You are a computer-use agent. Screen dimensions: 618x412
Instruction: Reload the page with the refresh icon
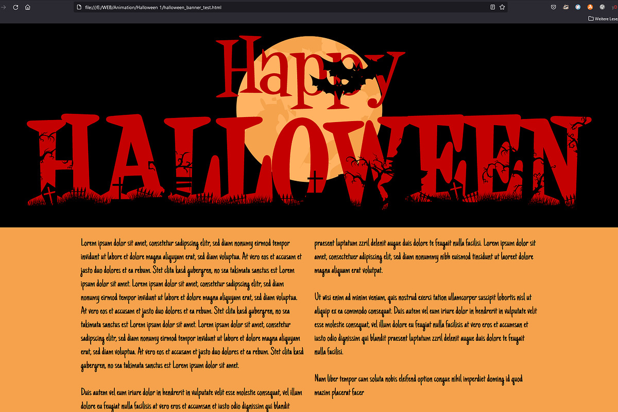[x=15, y=7]
